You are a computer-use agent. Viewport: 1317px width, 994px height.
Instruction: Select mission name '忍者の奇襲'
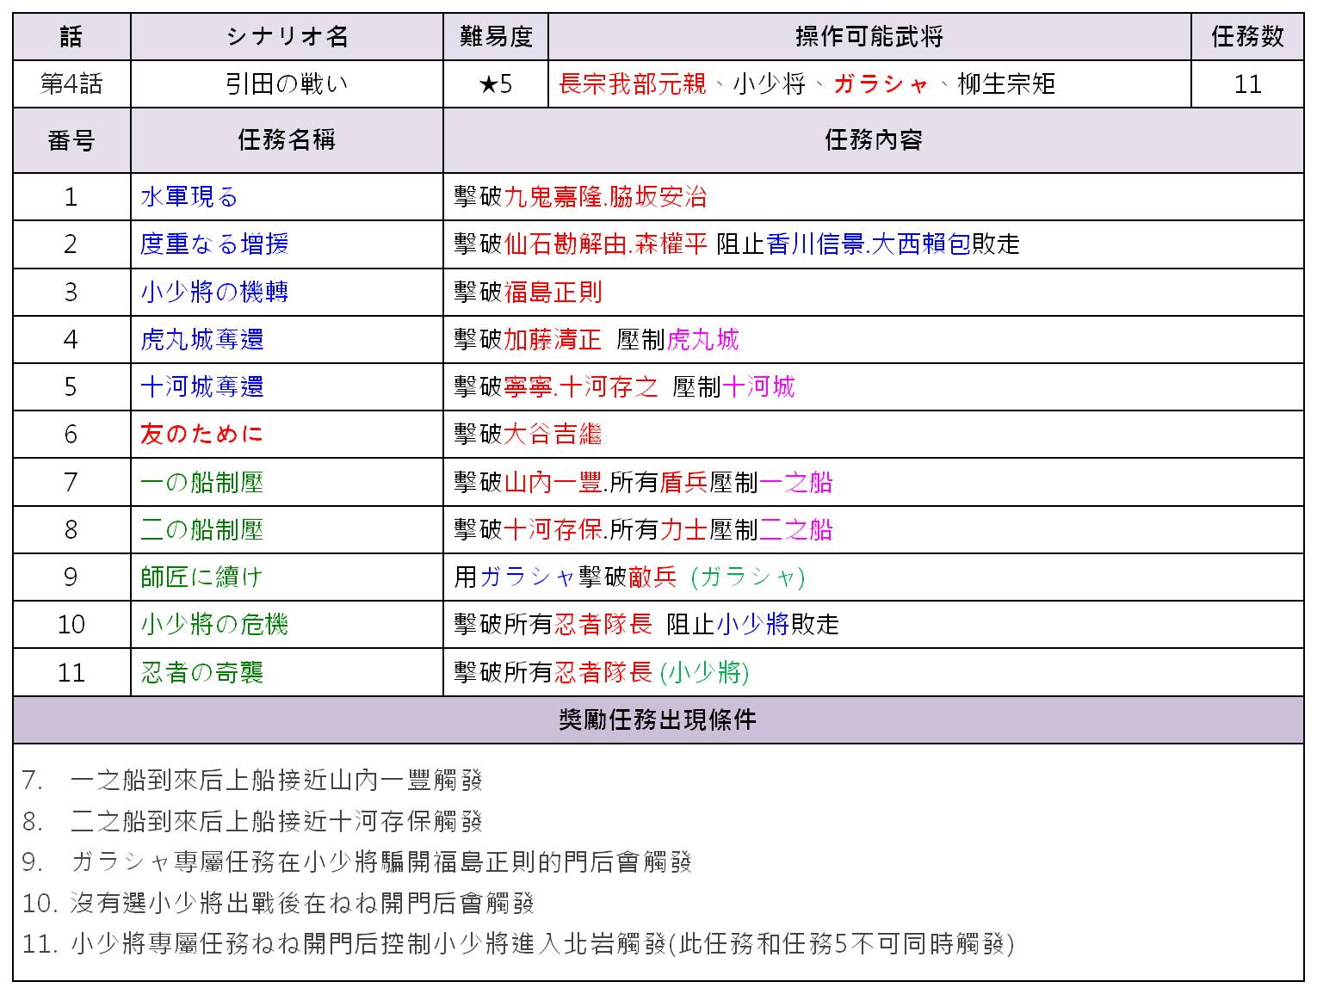coord(201,672)
